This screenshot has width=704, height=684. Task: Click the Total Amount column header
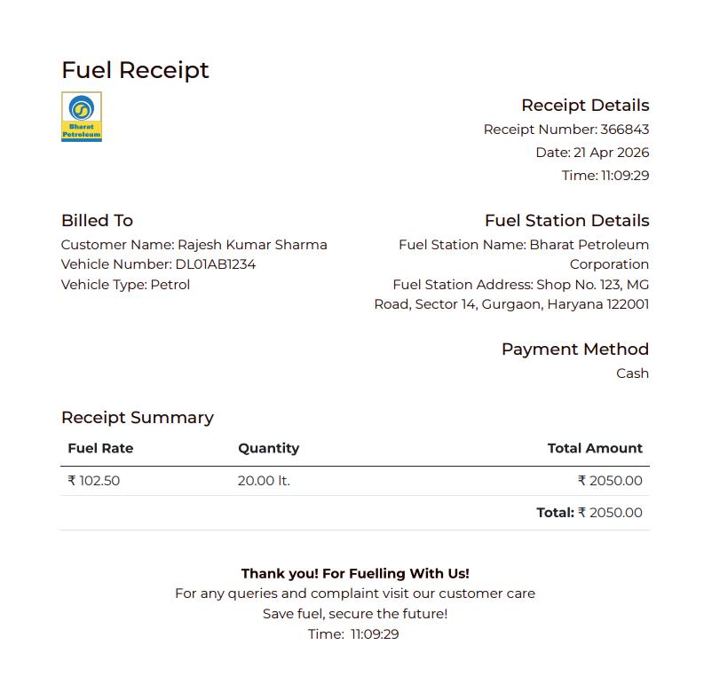click(x=595, y=448)
